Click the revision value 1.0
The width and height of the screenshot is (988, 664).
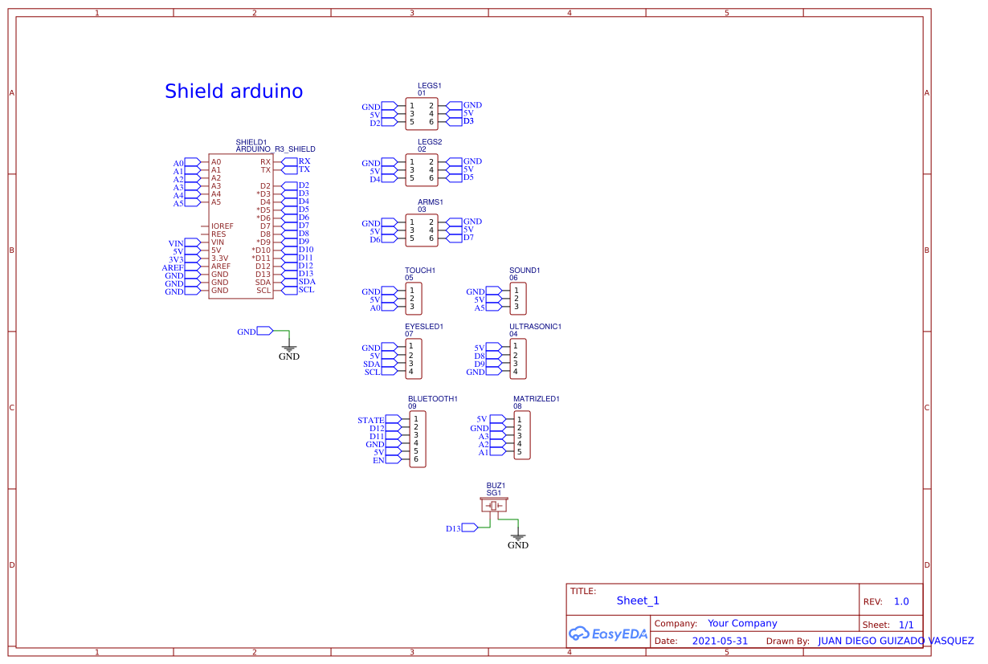(x=901, y=601)
